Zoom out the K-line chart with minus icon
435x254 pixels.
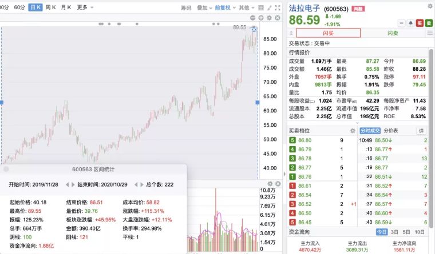coord(252,18)
